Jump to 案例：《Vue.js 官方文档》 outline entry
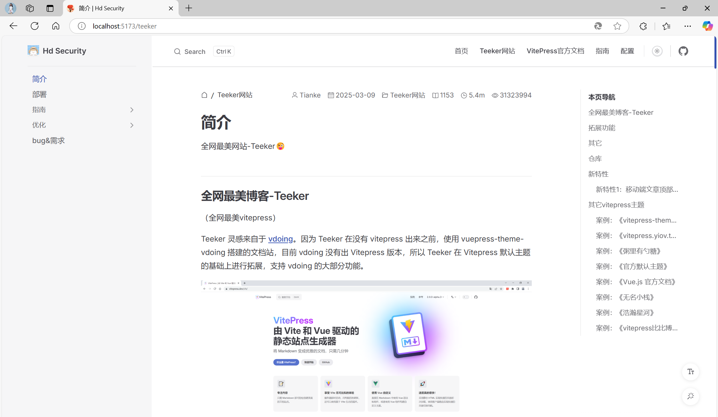718x417 pixels. coord(636,282)
